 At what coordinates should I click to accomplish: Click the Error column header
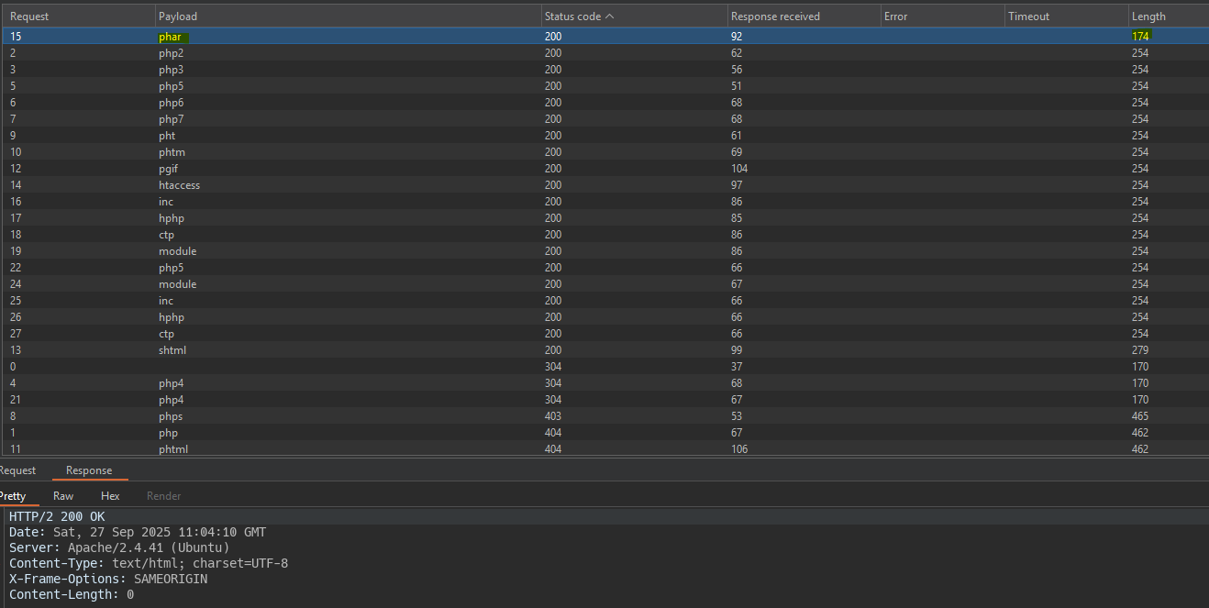pos(895,17)
